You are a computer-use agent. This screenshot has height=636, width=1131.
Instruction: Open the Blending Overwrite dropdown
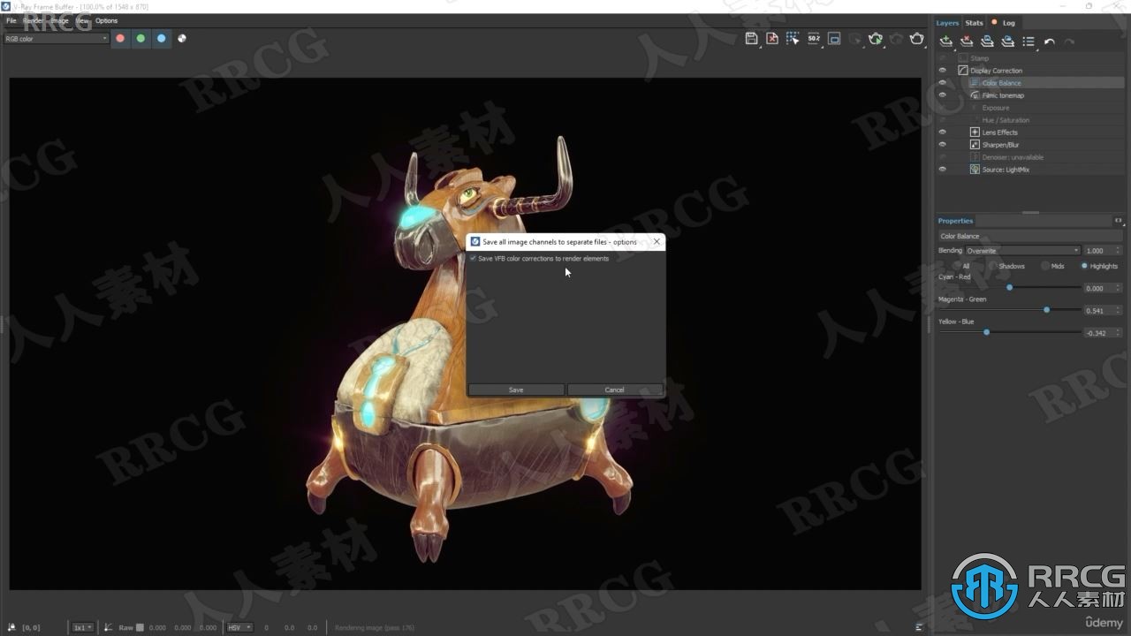pyautogui.click(x=1023, y=251)
